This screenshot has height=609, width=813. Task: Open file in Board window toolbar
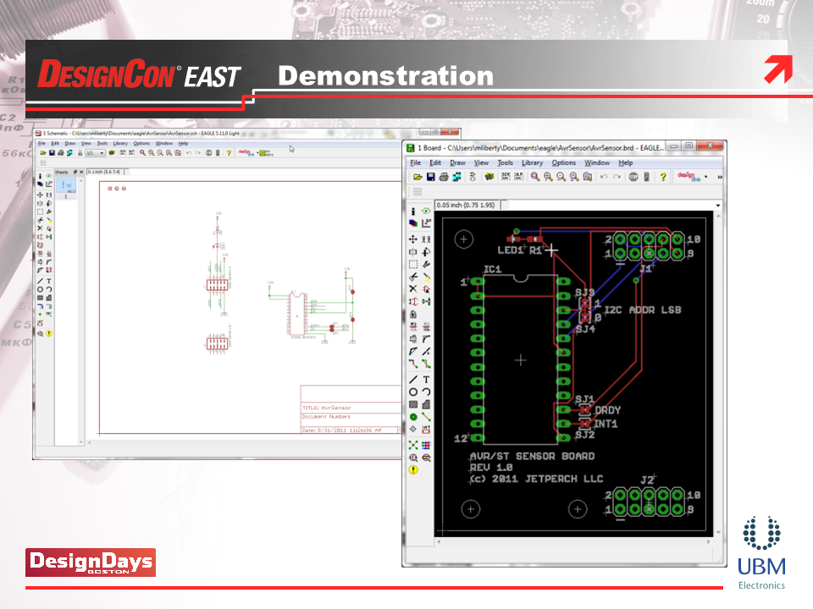coord(418,177)
